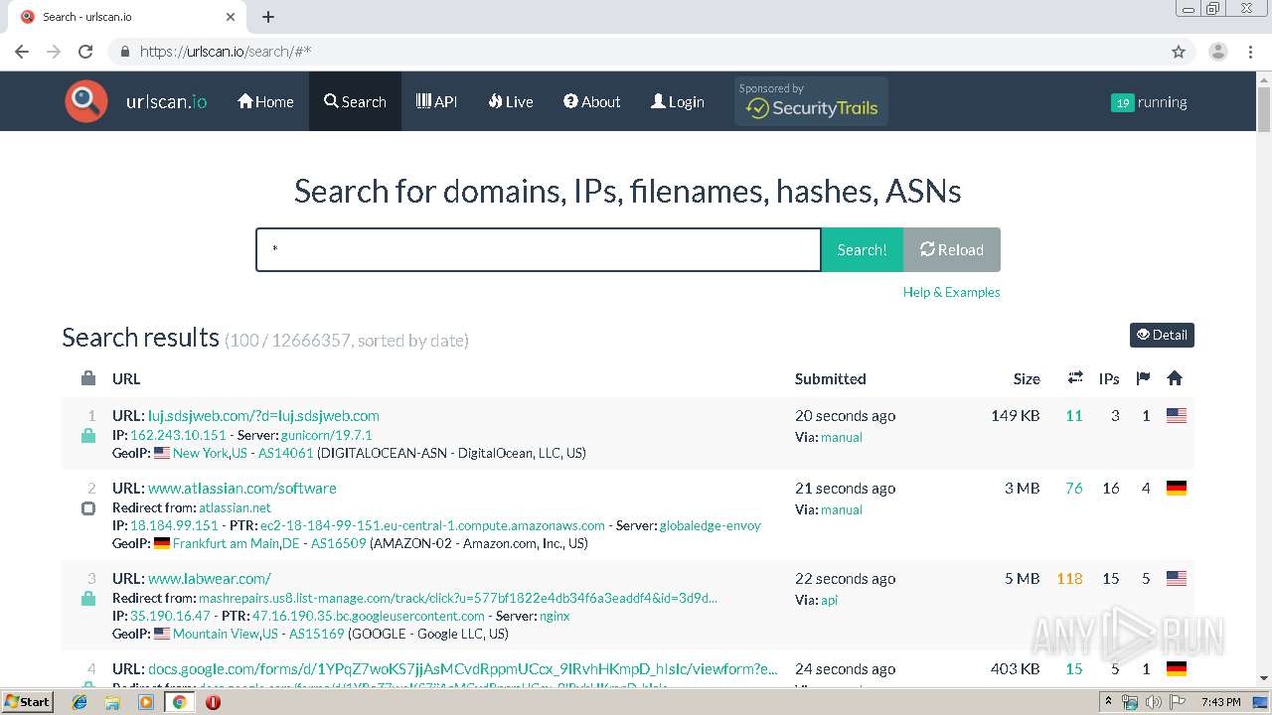Open Internet Explorer from the taskbar
The image size is (1272, 715).
click(79, 702)
